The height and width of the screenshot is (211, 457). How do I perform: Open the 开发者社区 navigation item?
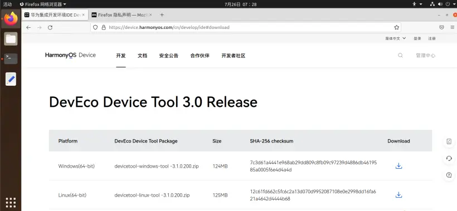234,56
